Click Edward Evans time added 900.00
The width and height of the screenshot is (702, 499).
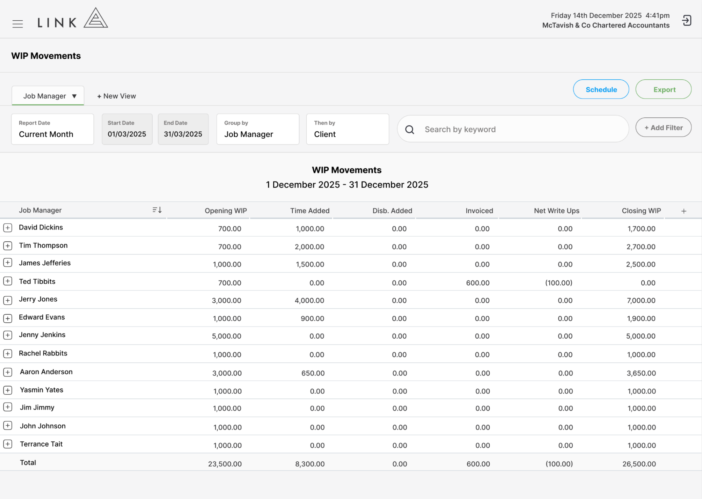[312, 318]
